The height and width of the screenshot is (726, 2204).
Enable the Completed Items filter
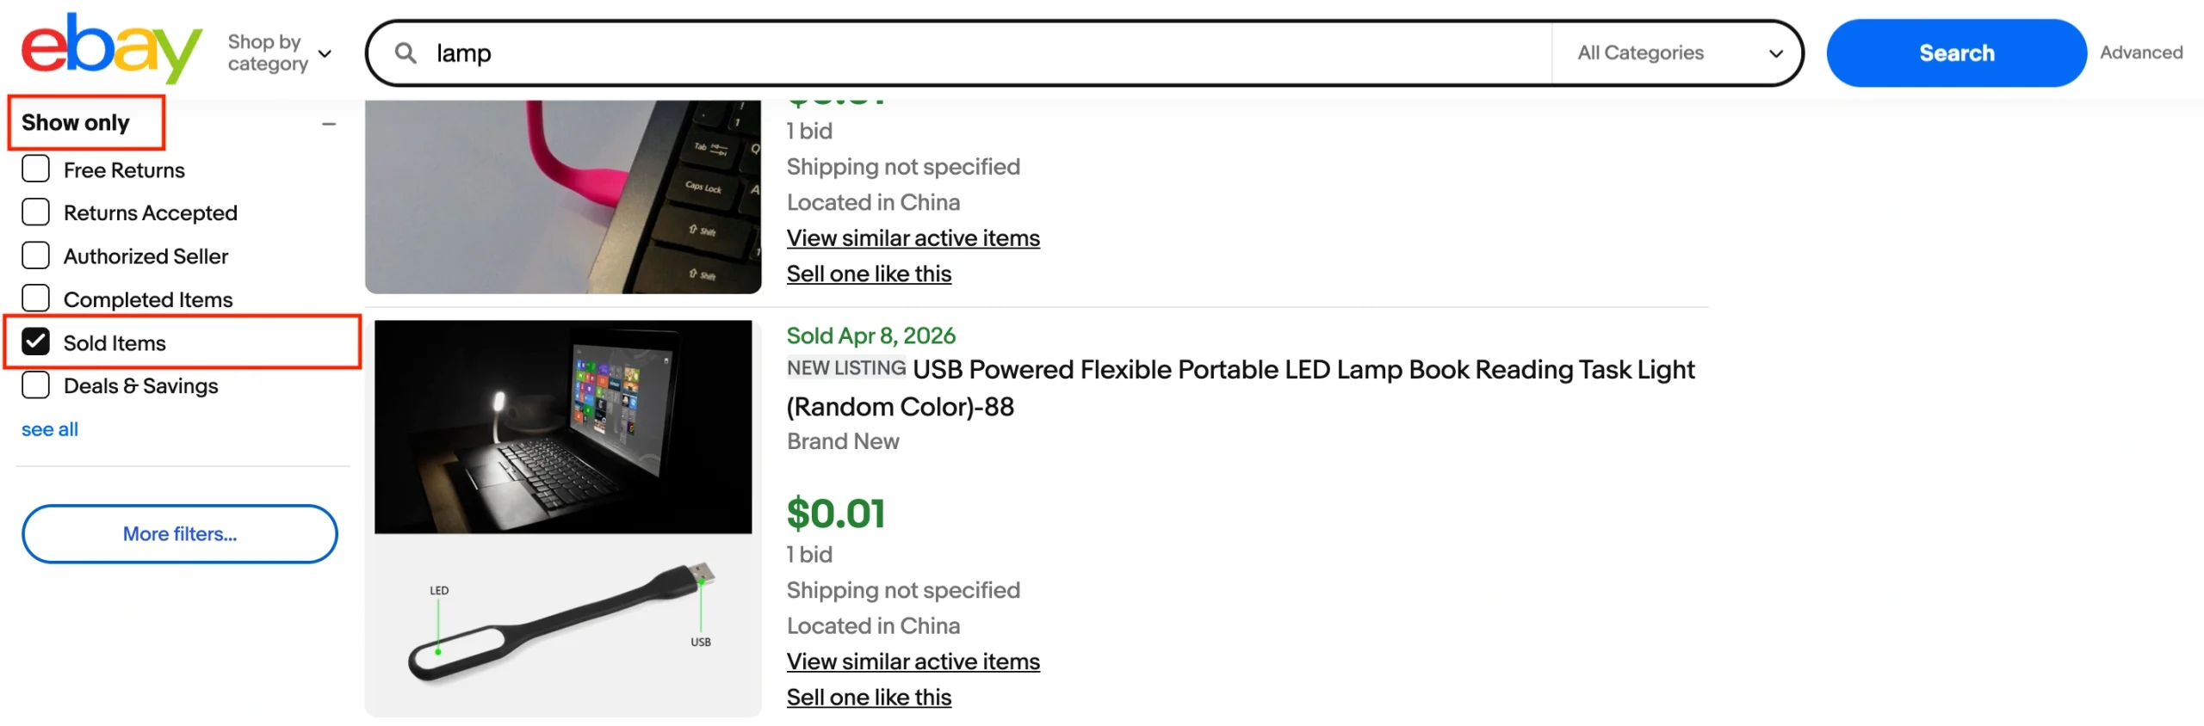(36, 298)
